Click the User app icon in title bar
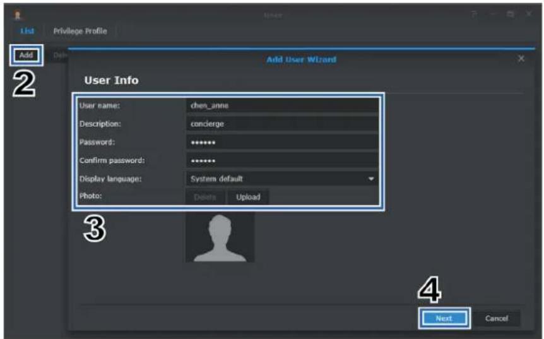 click(x=18, y=15)
